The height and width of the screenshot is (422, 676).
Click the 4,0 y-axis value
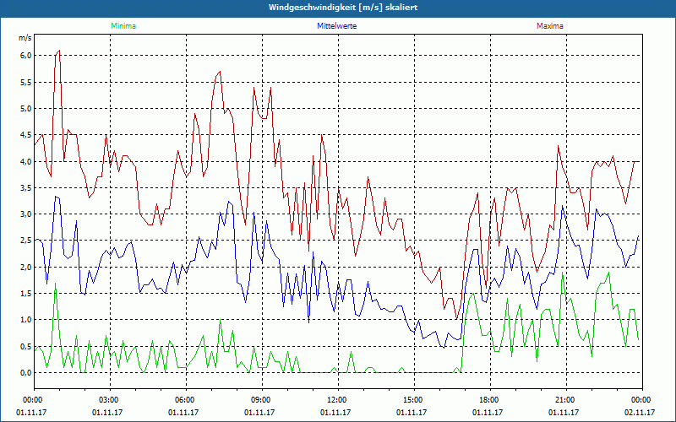26,161
